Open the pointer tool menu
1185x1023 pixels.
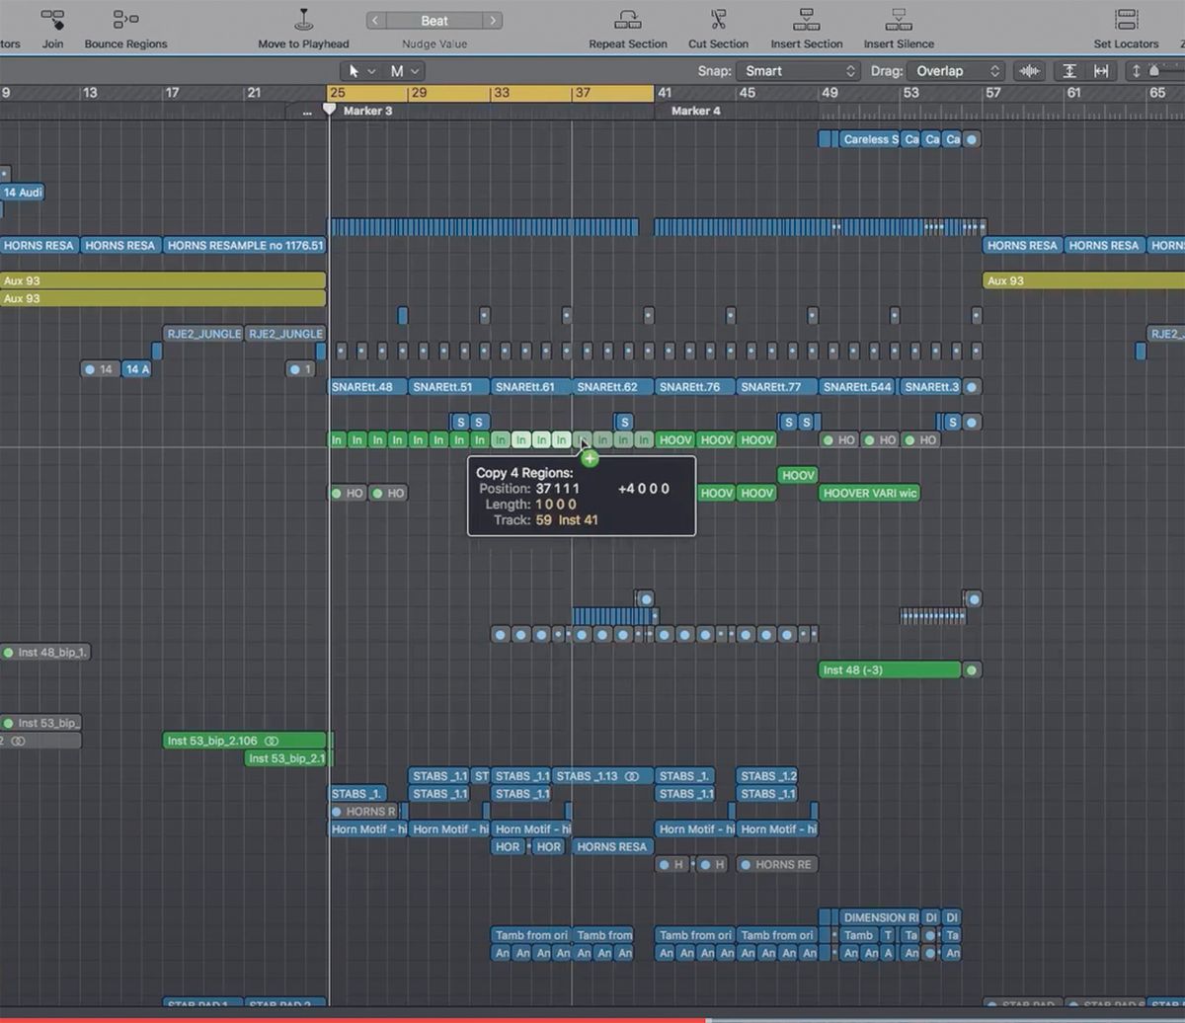tap(361, 71)
